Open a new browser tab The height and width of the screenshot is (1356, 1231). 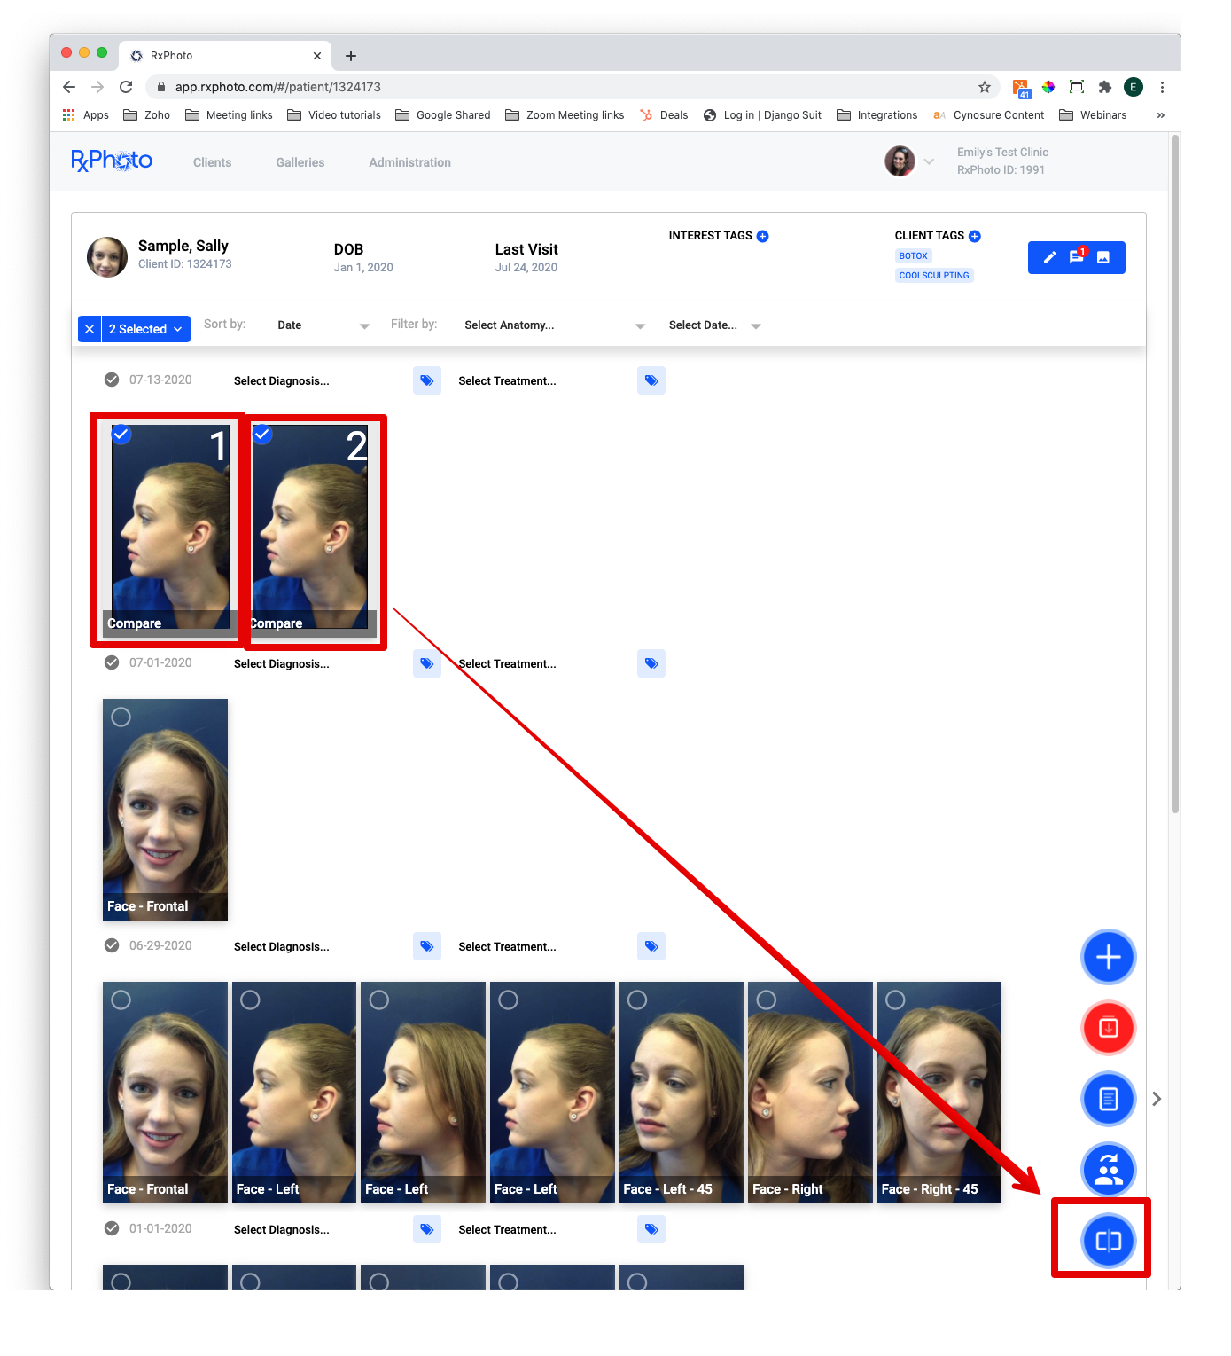coord(351,56)
